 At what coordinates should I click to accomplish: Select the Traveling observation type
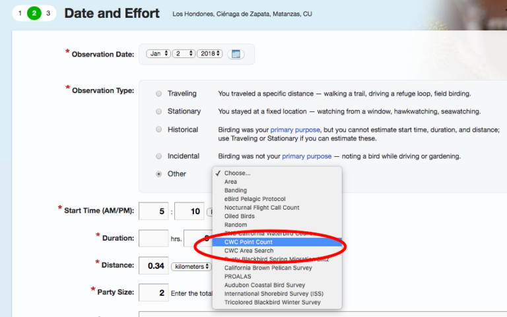pos(158,94)
